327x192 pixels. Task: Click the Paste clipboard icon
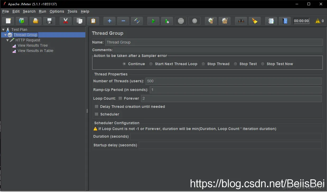[x=93, y=21]
